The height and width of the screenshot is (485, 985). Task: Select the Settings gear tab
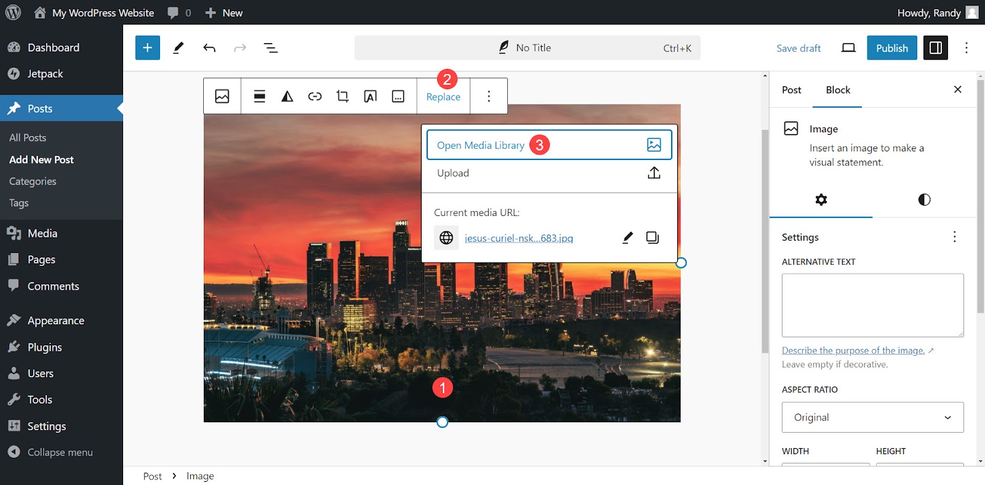pos(821,199)
